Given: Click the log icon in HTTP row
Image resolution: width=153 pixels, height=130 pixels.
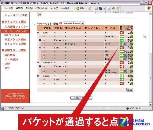Looking at the screenshot, I should pos(125,44).
